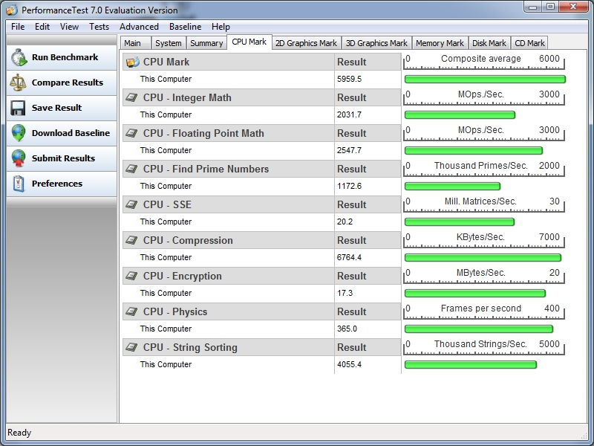594x446 pixels.
Task: Click the chip icon beside CPU - Integer Math
Action: [x=131, y=97]
